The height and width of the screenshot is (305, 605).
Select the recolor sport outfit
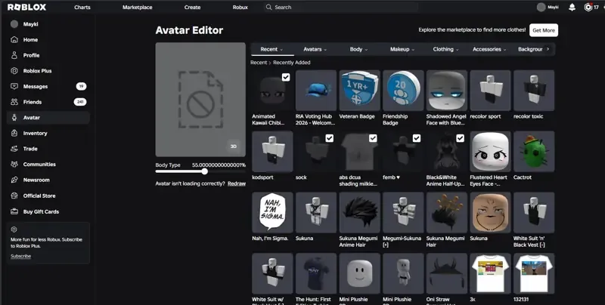coord(490,91)
